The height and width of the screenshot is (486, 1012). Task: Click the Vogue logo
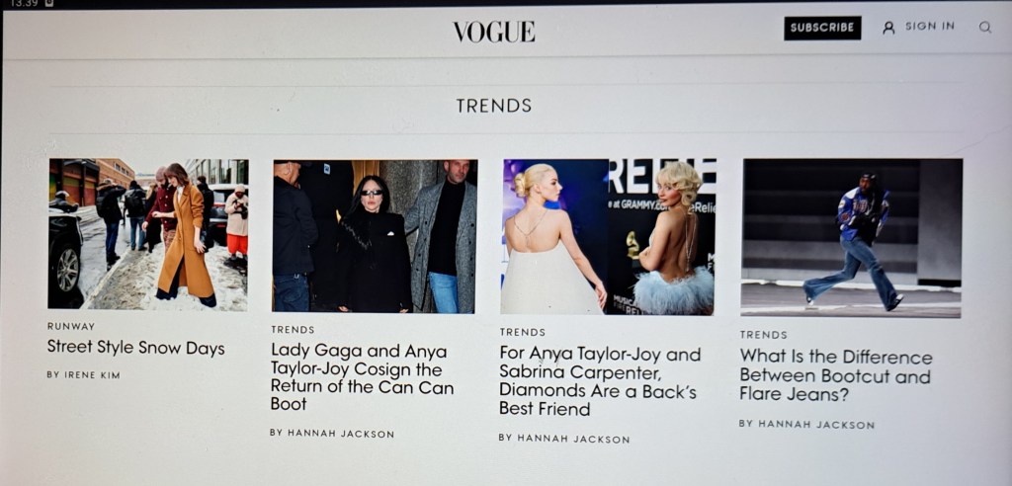tap(494, 32)
